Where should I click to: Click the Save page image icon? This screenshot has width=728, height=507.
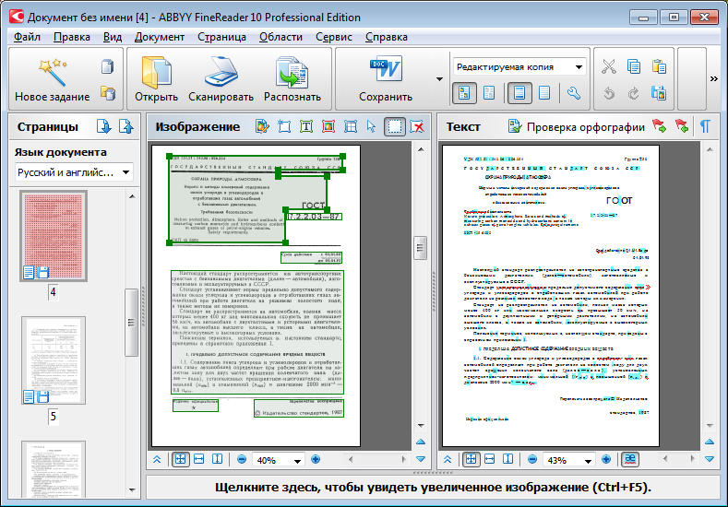click(x=659, y=93)
